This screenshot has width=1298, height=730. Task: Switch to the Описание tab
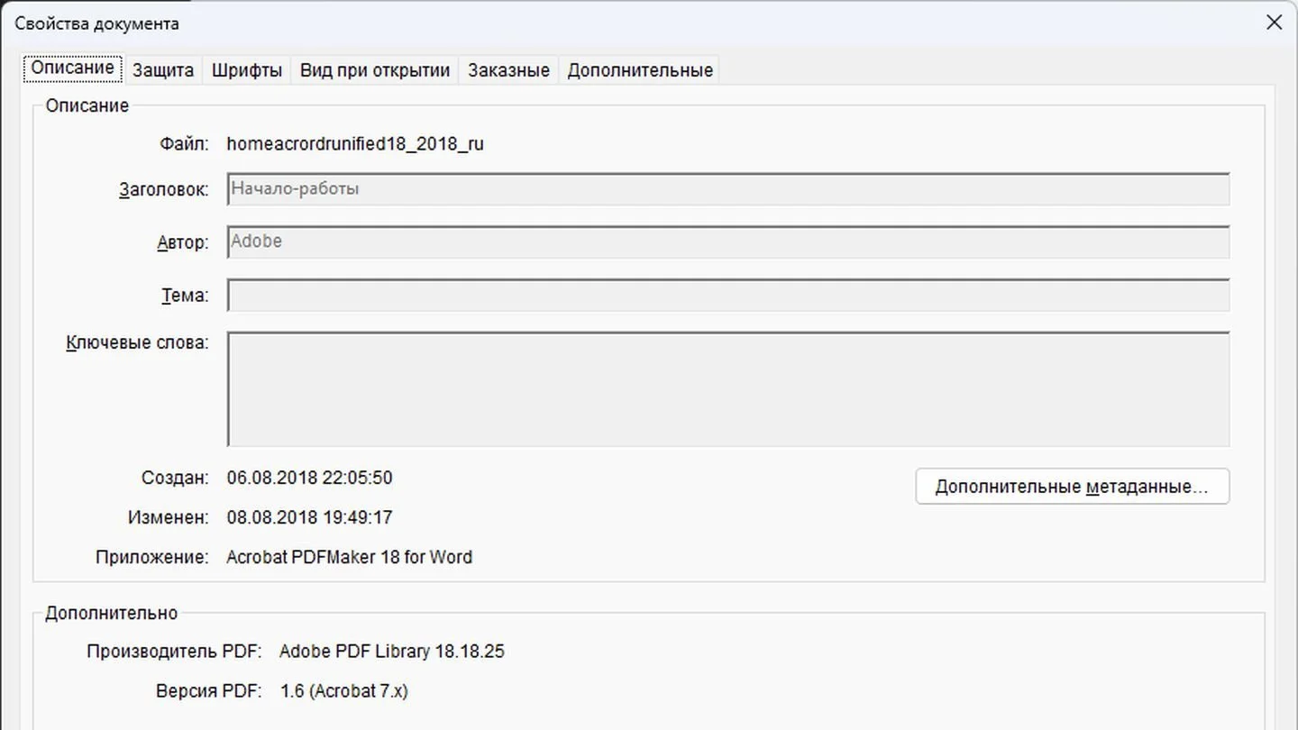73,68
